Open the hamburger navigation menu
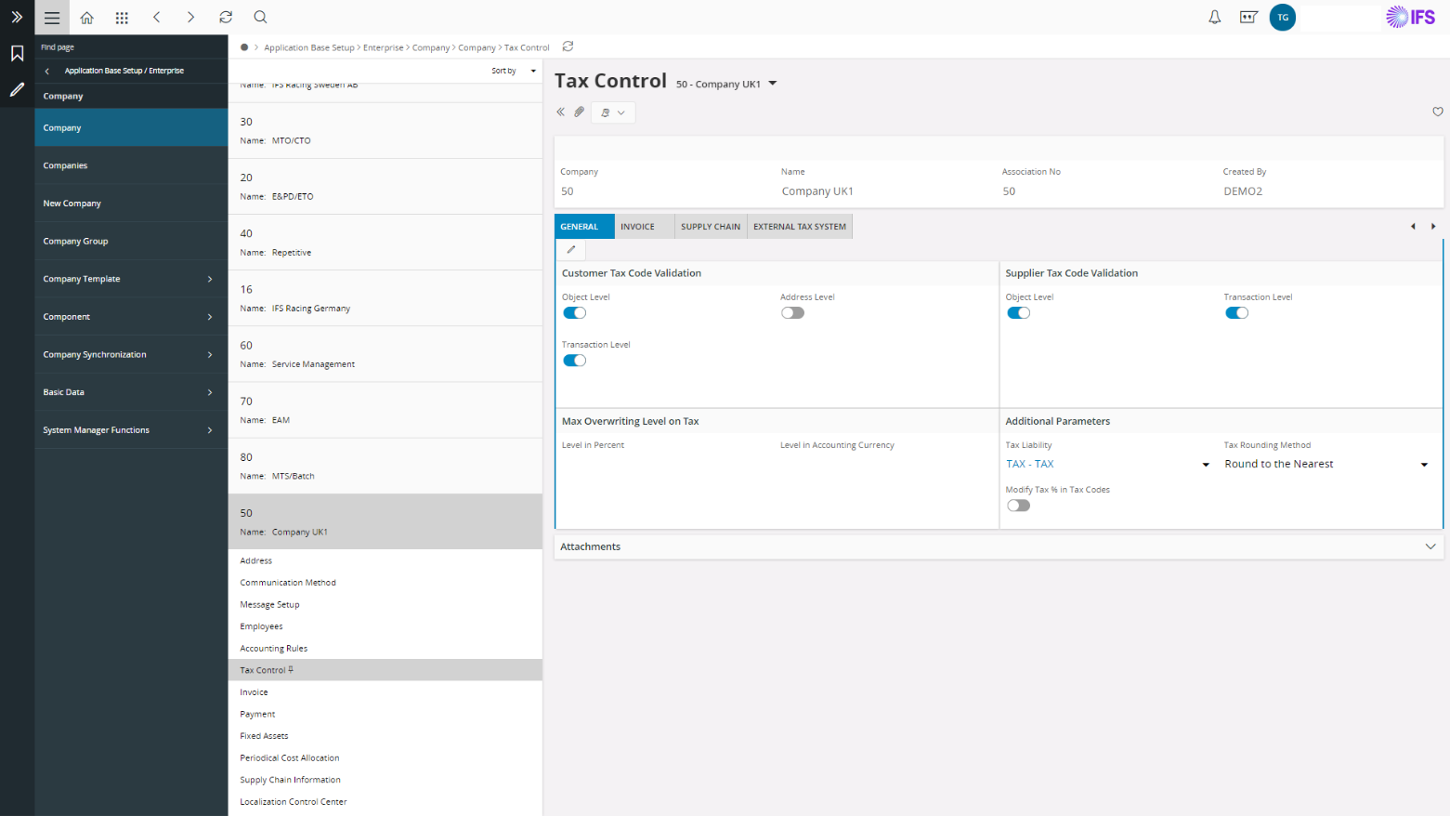 52,17
